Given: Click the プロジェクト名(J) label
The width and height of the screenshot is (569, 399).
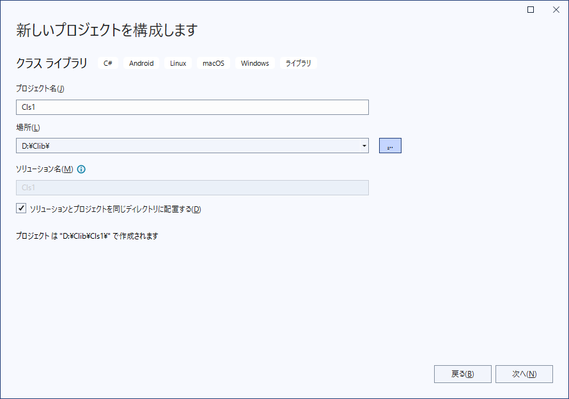Looking at the screenshot, I should tap(40, 89).
